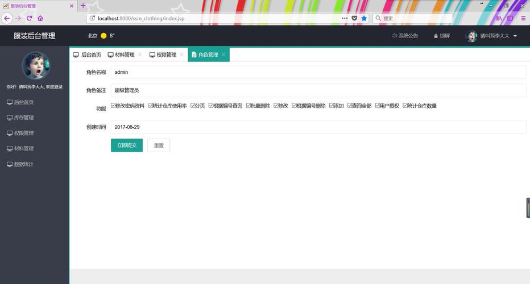
Task: Click 北京 city weather text
Action: click(x=92, y=35)
